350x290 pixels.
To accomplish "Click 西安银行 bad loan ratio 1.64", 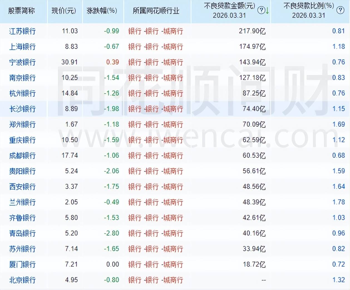I will coord(339,186).
